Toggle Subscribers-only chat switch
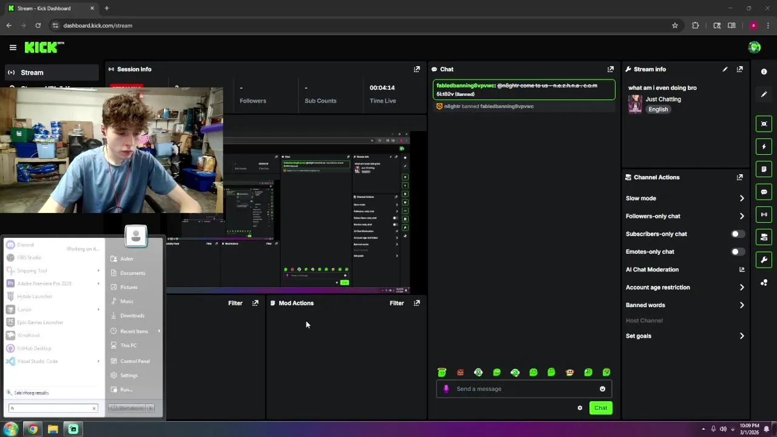Image resolution: width=777 pixels, height=437 pixels. 738,234
